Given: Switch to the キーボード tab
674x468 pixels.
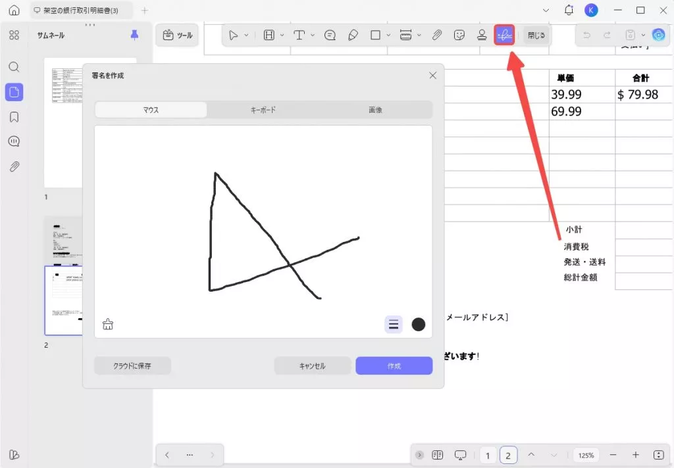Looking at the screenshot, I should pos(263,110).
